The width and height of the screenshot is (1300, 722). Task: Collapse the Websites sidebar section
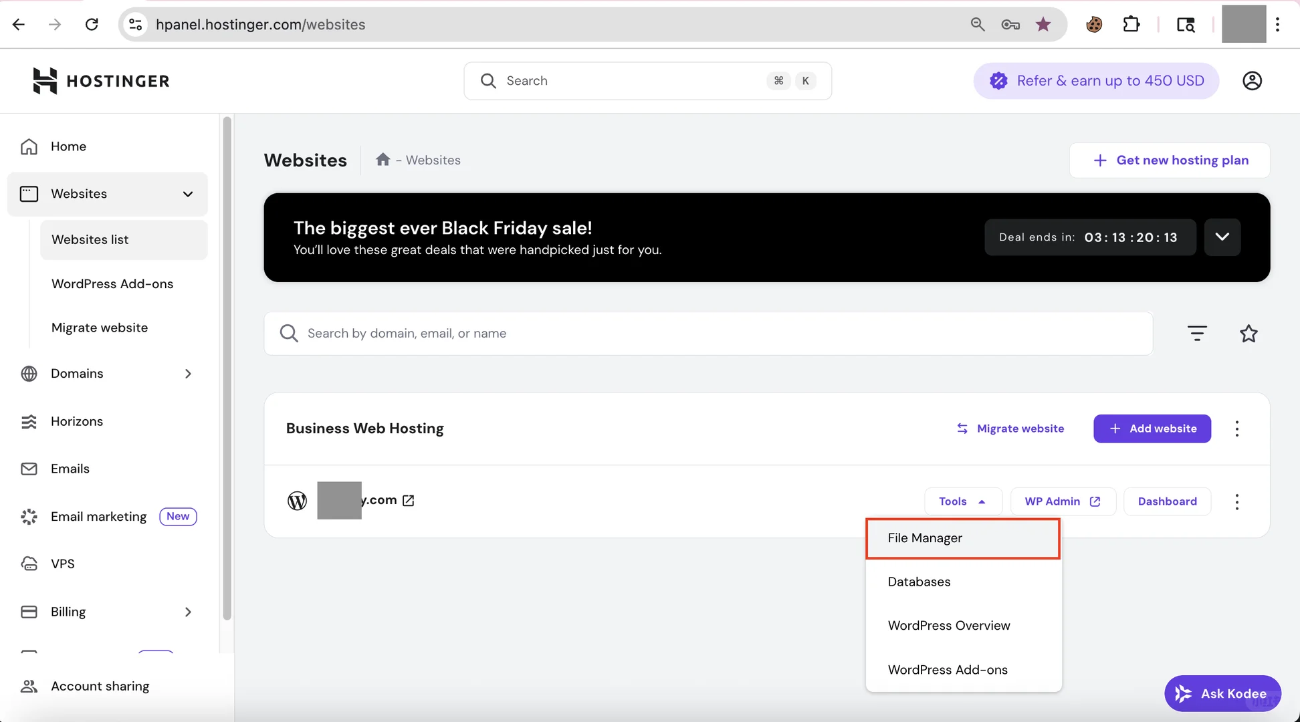pyautogui.click(x=188, y=194)
